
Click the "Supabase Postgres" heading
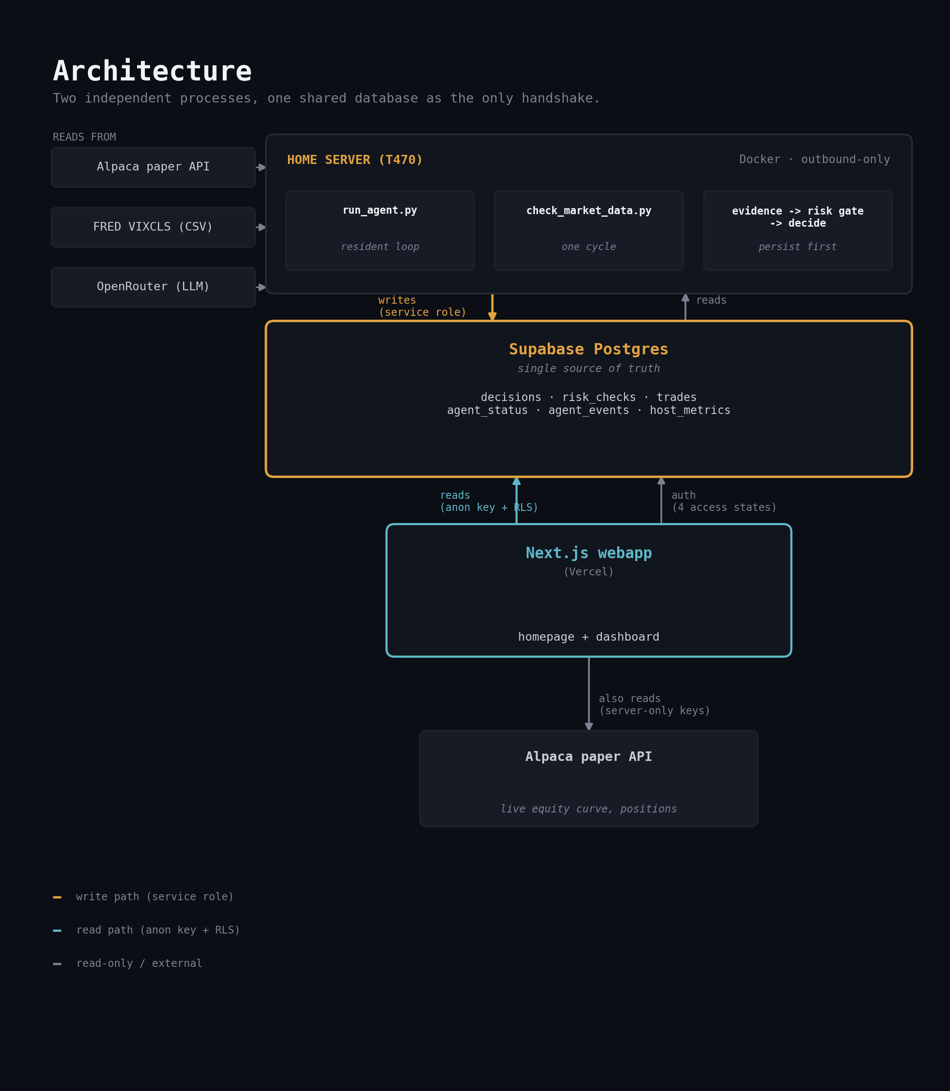point(589,350)
